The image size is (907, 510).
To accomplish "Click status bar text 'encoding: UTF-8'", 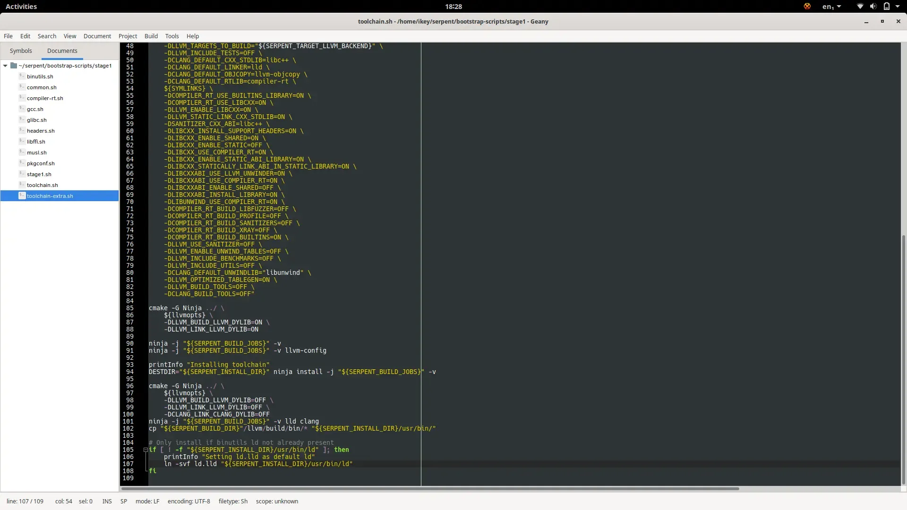I will (x=188, y=501).
